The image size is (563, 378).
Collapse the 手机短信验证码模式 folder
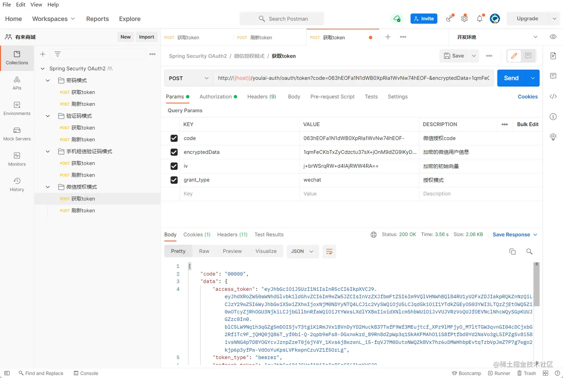[48, 151]
